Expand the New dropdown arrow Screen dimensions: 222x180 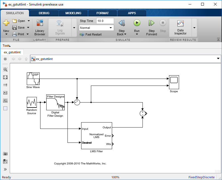(x=6, y=34)
